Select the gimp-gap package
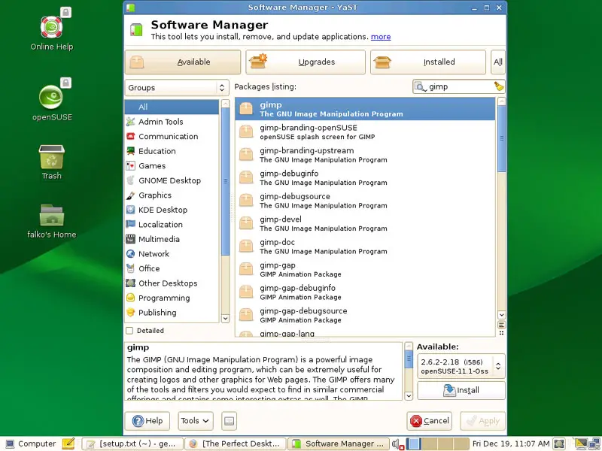The width and height of the screenshot is (602, 451). [365, 269]
